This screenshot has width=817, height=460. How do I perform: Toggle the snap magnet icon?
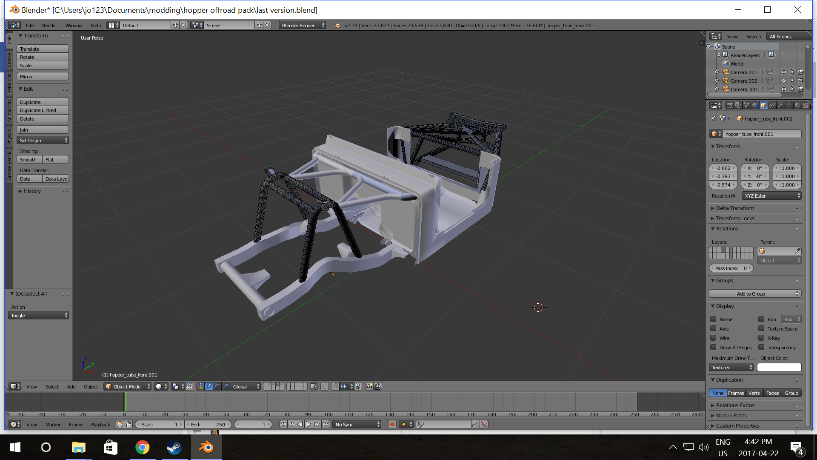tap(335, 386)
